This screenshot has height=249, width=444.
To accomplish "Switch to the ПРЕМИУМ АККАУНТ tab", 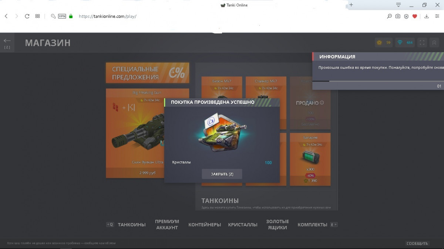I will (167, 225).
